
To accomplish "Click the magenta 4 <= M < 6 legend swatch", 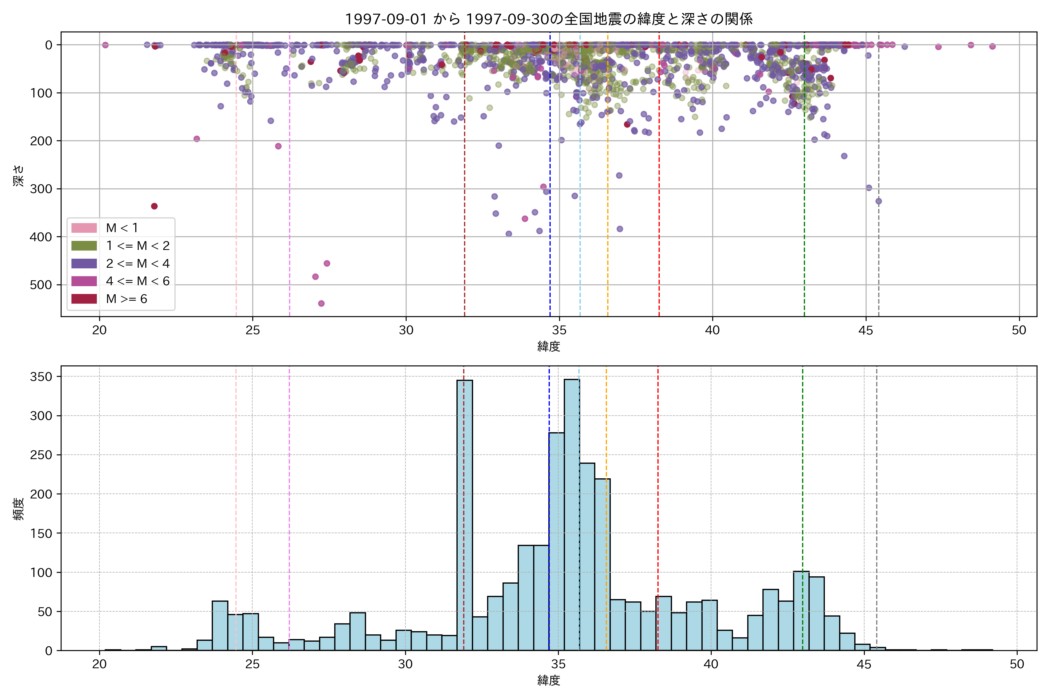I will pyautogui.click(x=84, y=281).
